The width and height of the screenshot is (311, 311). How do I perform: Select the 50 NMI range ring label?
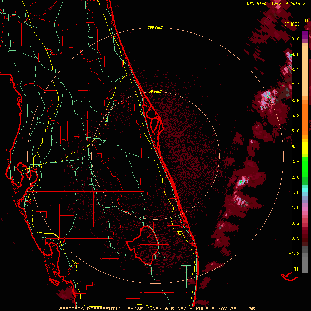pyautogui.click(x=155, y=91)
